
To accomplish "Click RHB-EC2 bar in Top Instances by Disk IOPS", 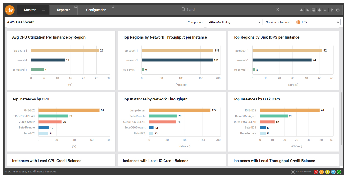I will tap(290, 110).
